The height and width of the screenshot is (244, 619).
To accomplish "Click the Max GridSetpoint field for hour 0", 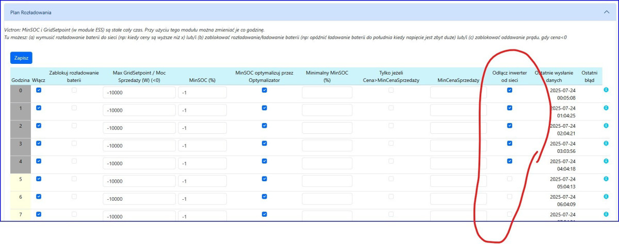I will 138,93.
